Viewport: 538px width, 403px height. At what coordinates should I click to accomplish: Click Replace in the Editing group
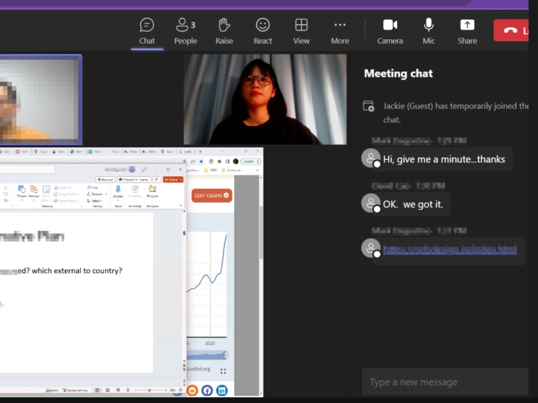95,194
